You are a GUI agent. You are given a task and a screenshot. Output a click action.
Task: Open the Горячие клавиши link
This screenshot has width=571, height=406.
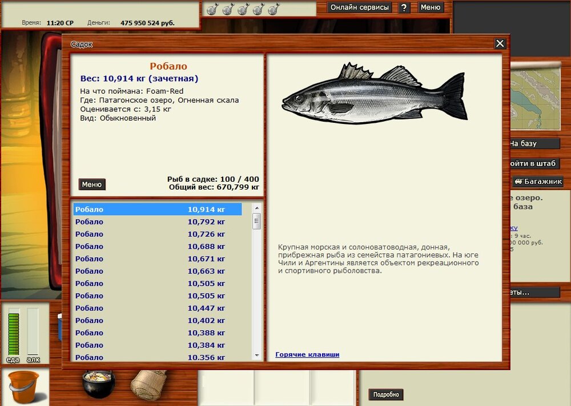pyautogui.click(x=307, y=354)
